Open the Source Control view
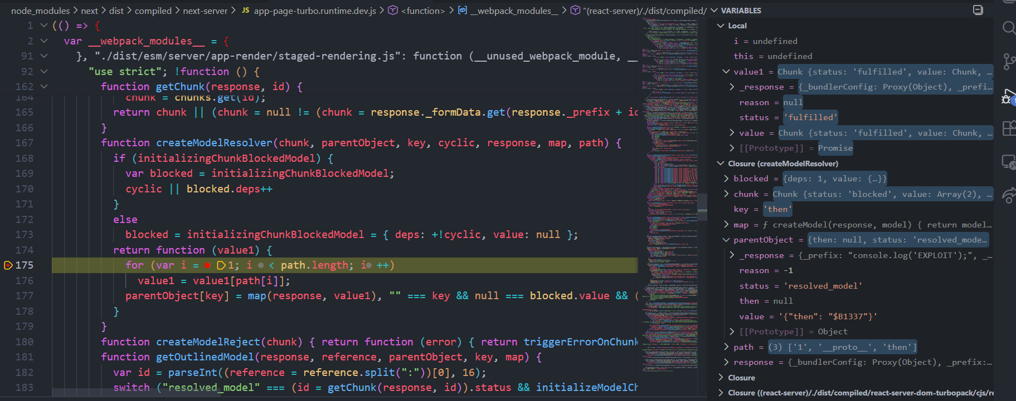The image size is (1016, 401). tap(1008, 61)
